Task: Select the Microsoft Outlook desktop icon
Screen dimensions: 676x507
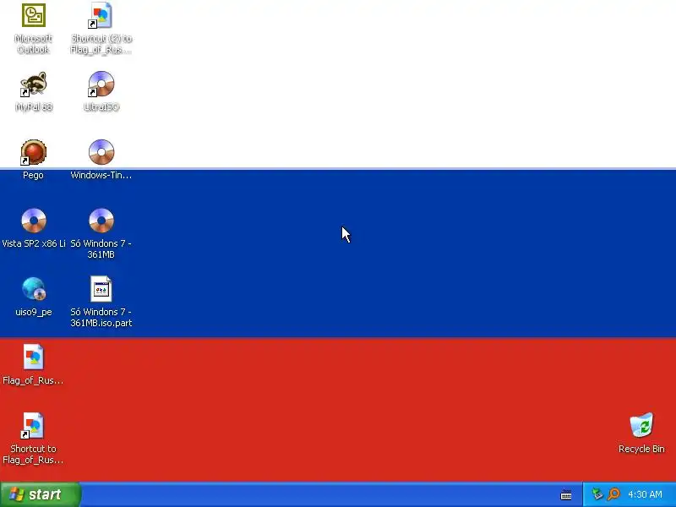Action: coord(33,15)
